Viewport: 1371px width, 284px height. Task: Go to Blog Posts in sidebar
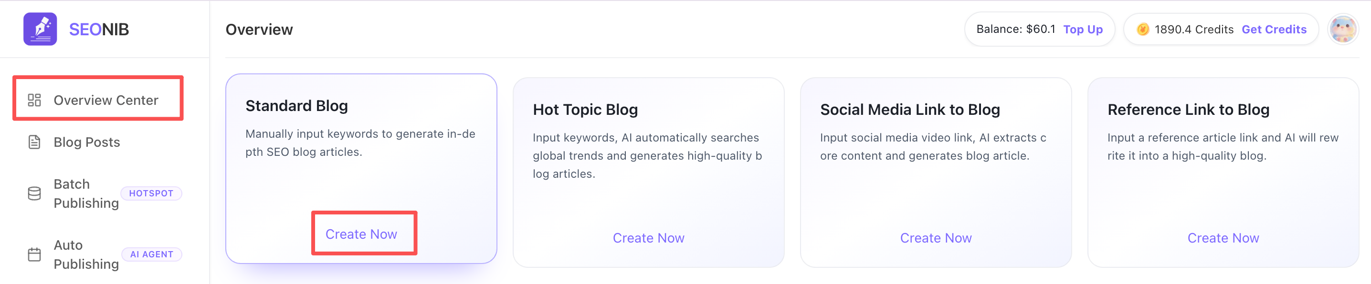(87, 142)
